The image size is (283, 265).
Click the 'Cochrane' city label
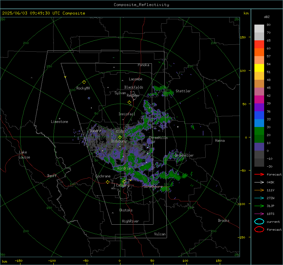click(103, 176)
